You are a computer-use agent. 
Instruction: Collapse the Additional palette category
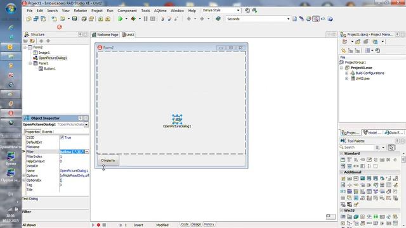pos(341,172)
